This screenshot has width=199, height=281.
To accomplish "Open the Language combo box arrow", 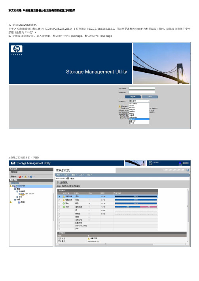I will [148, 101].
